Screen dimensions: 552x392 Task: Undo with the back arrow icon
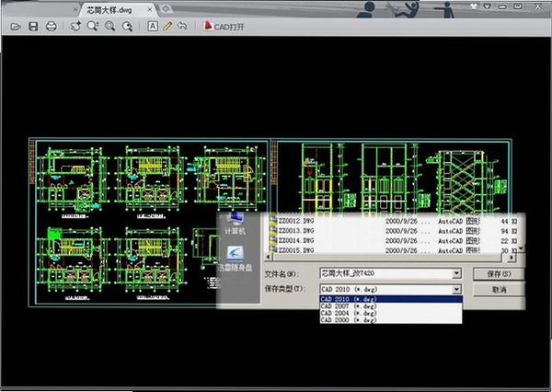(182, 26)
